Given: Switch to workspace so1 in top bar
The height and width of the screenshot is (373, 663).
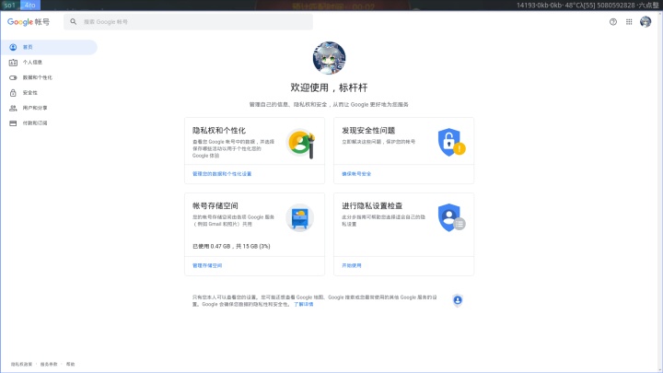Looking at the screenshot, I should click(x=10, y=6).
